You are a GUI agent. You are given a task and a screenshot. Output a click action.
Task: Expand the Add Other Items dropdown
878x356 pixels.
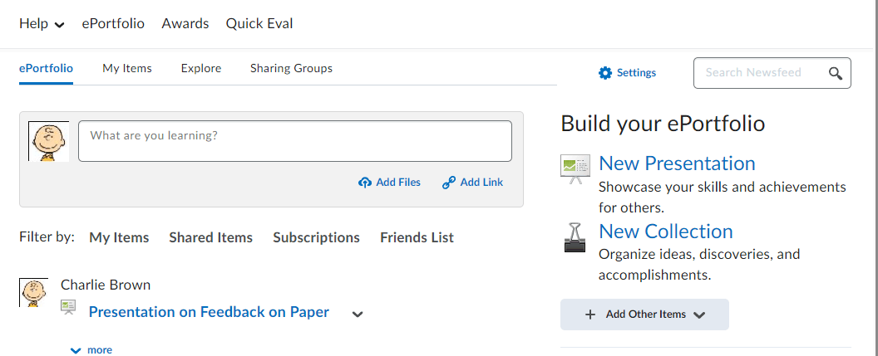tap(698, 315)
